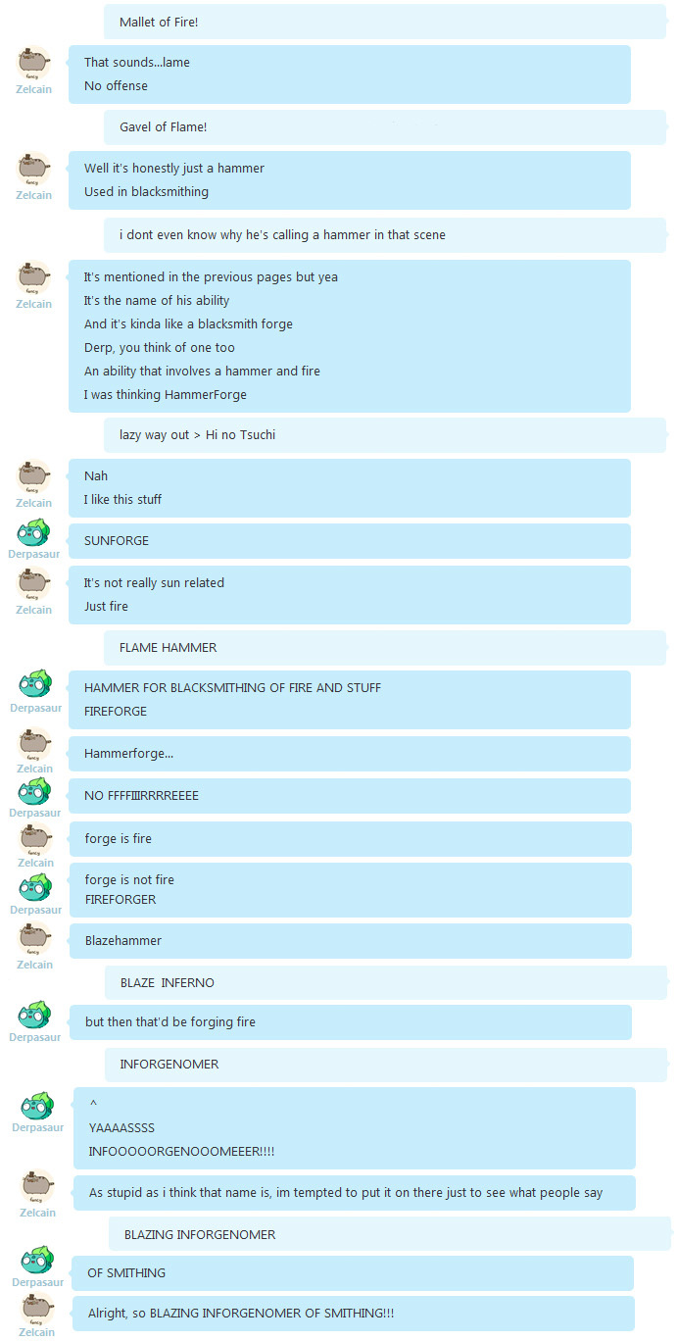The image size is (677, 1341).
Task: Select the 'FLAME HAMMER' message bubble
Action: pyautogui.click(x=385, y=648)
